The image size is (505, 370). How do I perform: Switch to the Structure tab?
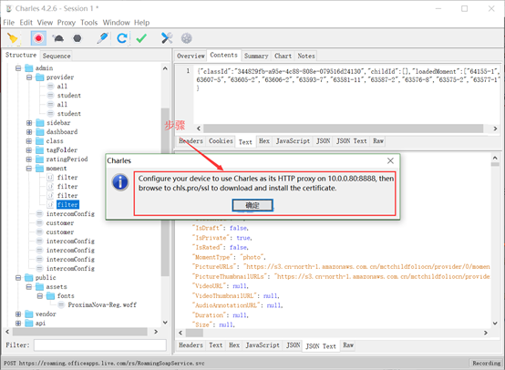[x=21, y=55]
